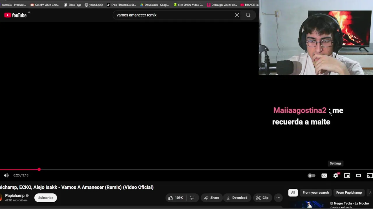
Task: Download the video
Action: [x=237, y=198]
